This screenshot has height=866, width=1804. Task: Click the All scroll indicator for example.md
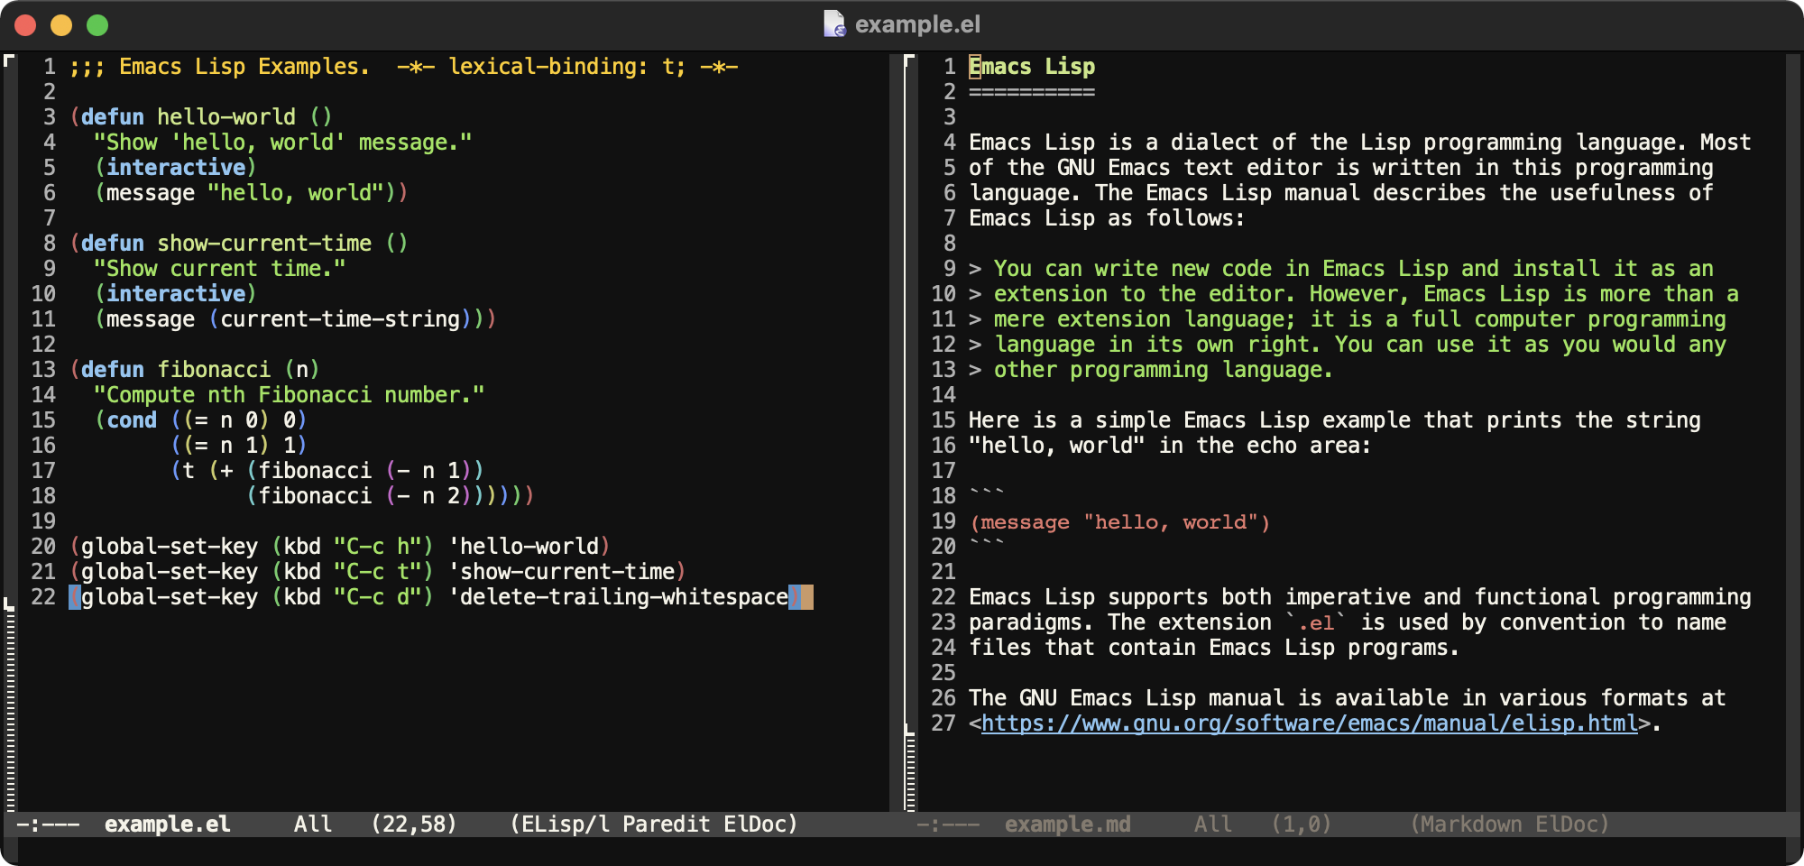(x=1212, y=824)
